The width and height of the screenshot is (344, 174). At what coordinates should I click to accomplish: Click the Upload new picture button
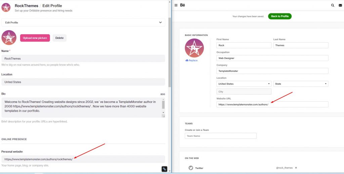(35, 38)
